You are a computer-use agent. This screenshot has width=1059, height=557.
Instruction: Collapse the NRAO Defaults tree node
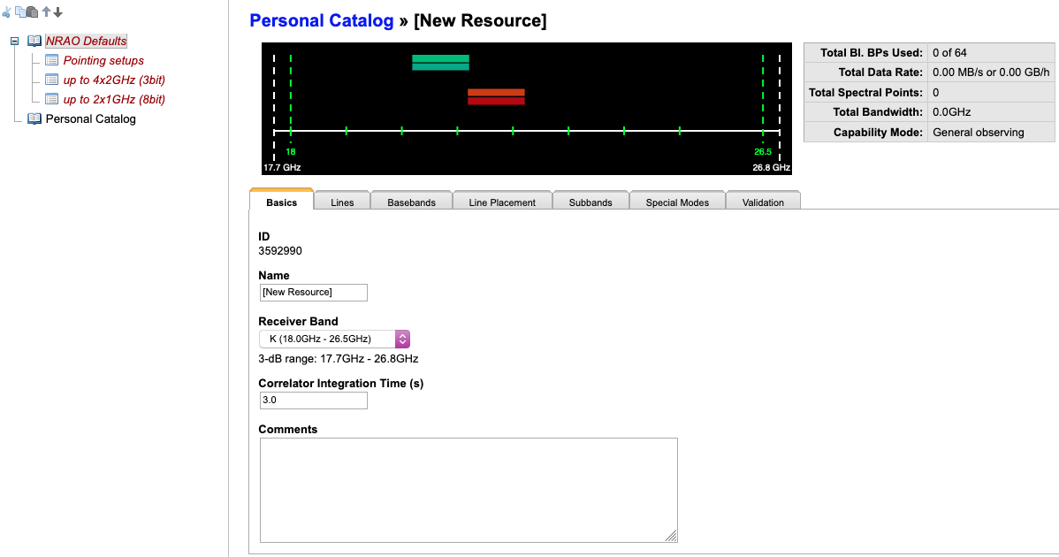point(14,40)
